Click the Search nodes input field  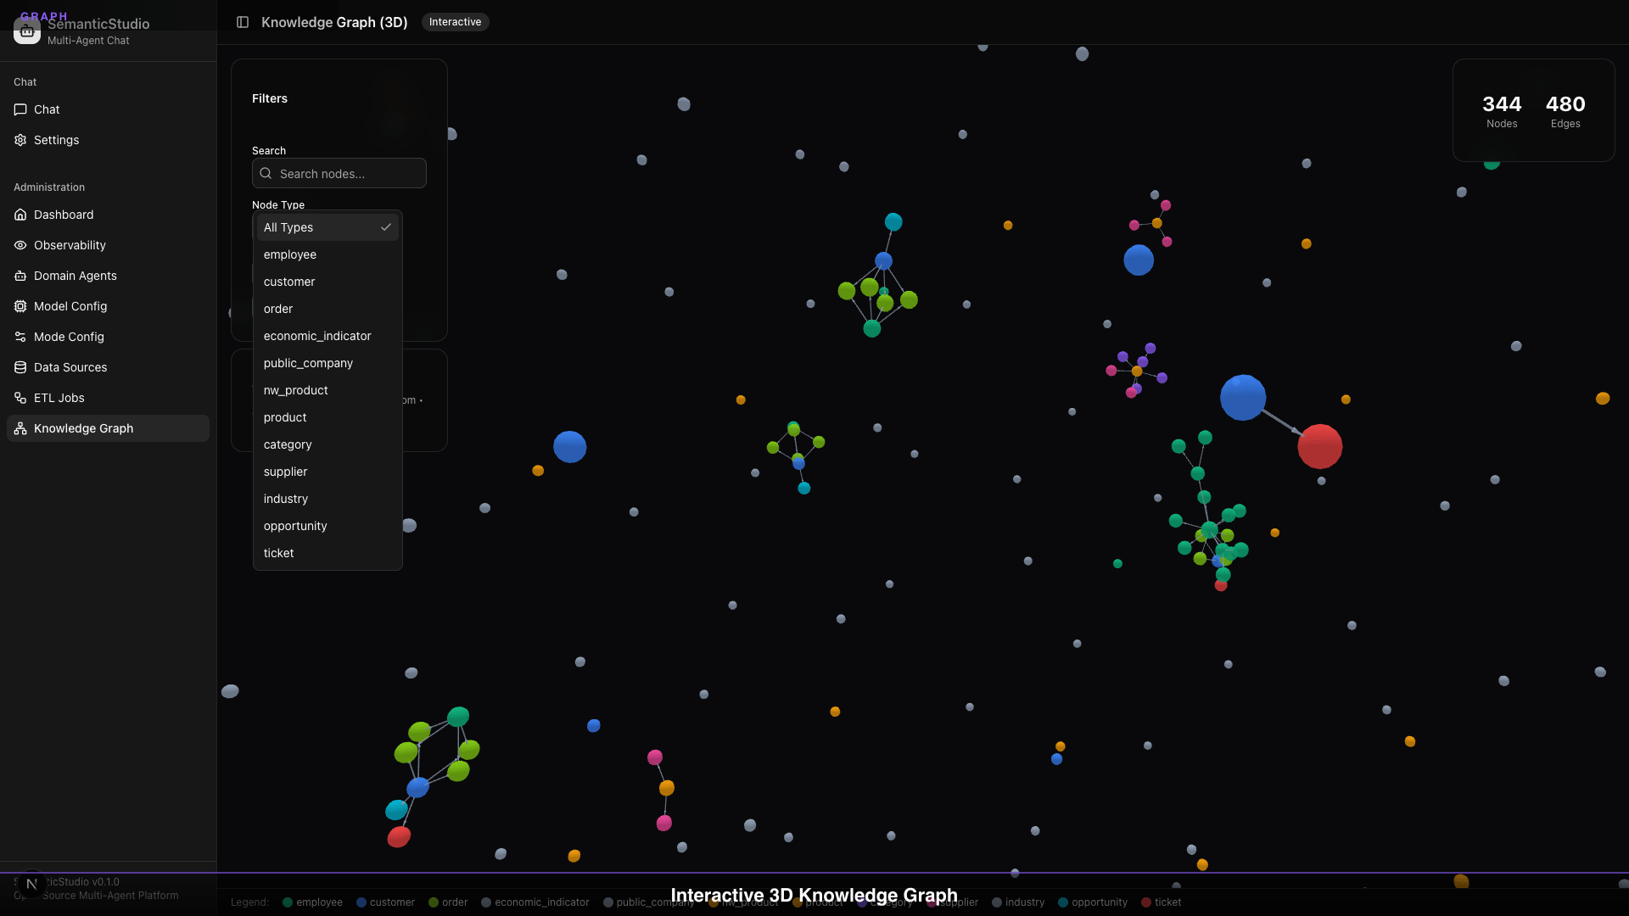pyautogui.click(x=339, y=173)
